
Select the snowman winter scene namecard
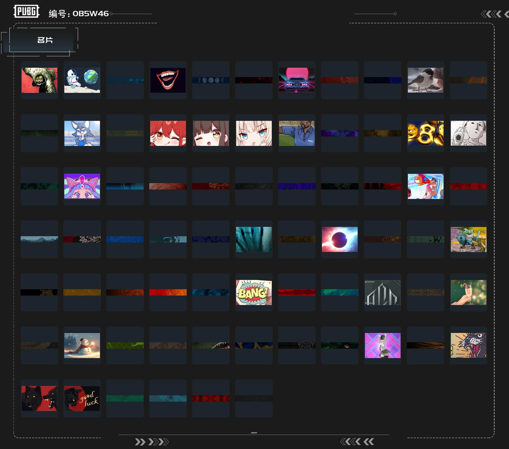coord(82,345)
